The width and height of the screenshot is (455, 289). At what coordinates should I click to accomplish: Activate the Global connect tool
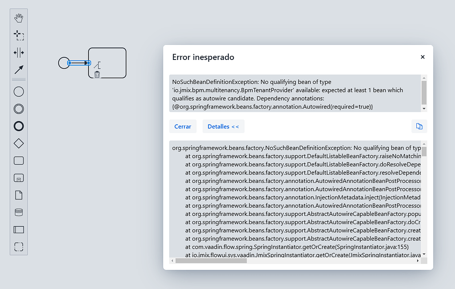pyautogui.click(x=18, y=69)
